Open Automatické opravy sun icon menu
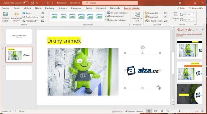Image resolution: width=207 pixels, height=114 pixels. pos(16,17)
